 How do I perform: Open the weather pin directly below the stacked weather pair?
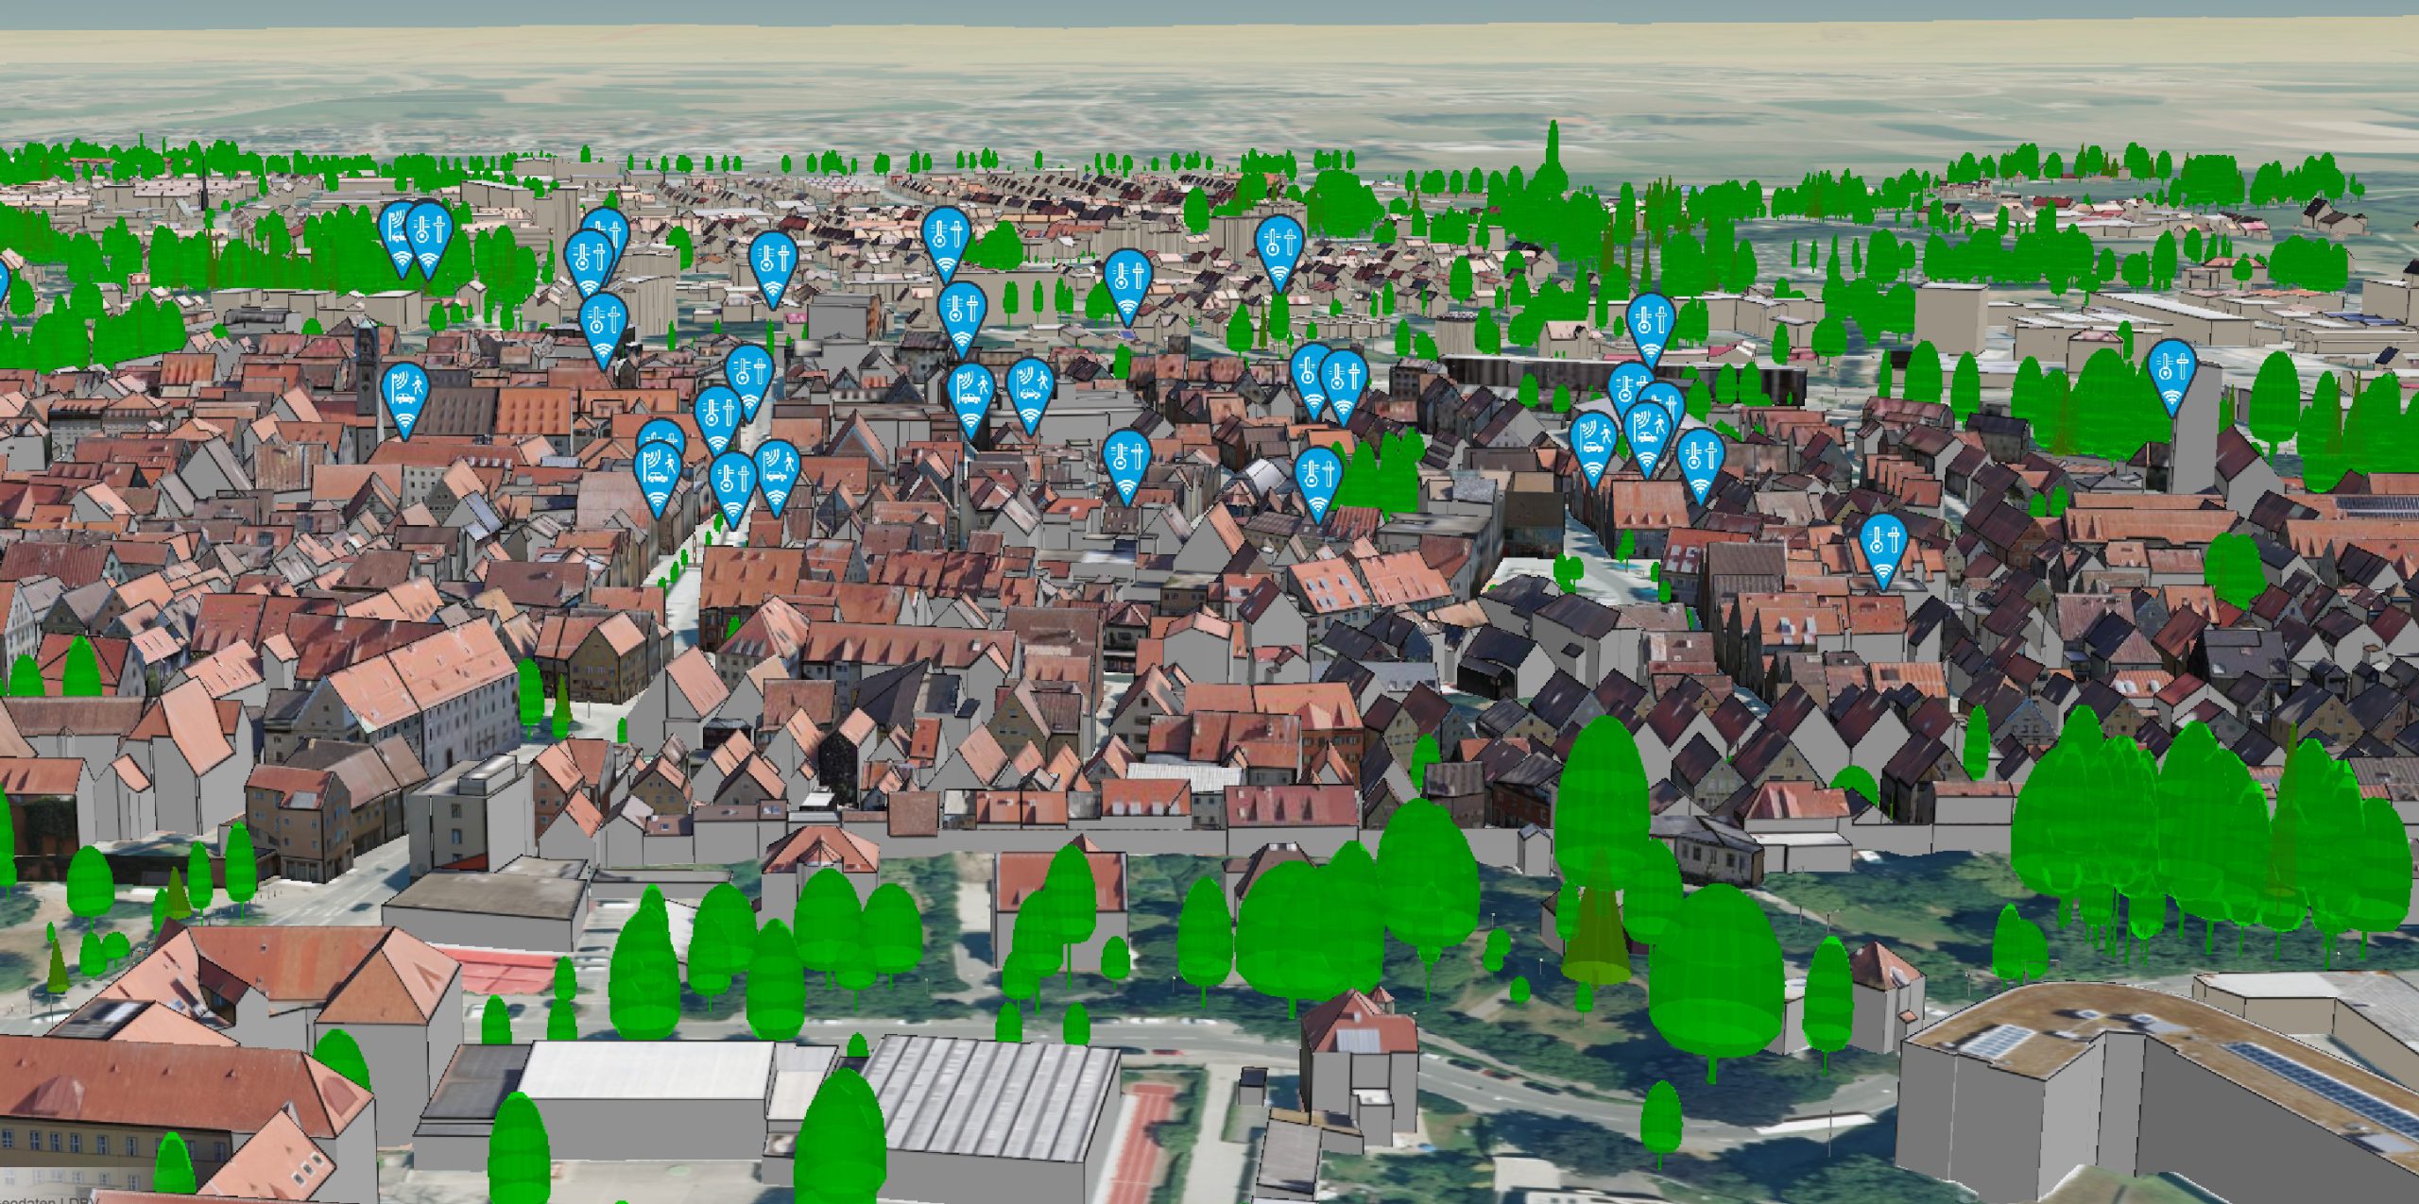[x=604, y=329]
